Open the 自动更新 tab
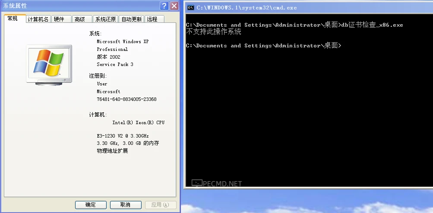 coord(131,19)
